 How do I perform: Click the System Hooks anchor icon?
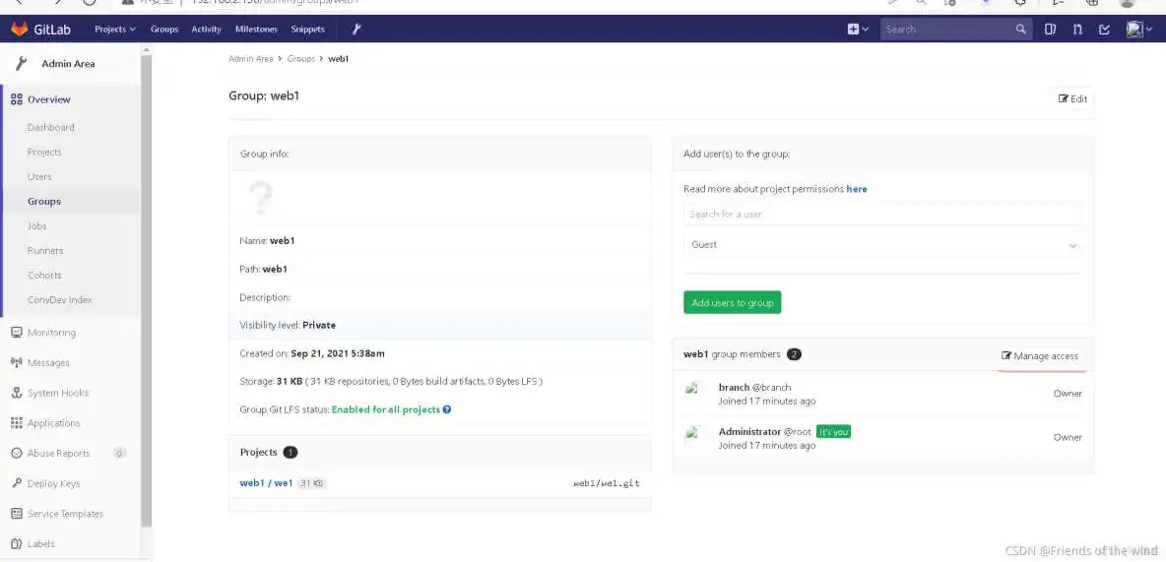point(17,393)
